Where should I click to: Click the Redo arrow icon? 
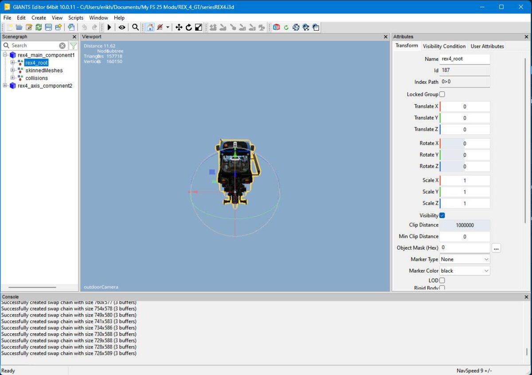coord(94,27)
